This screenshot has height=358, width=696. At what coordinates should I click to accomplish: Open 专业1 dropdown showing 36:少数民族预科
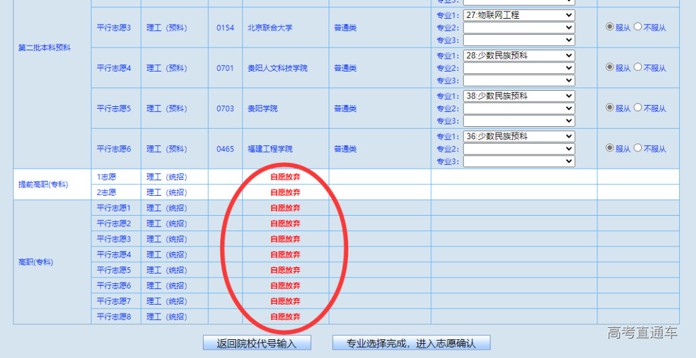[519, 137]
